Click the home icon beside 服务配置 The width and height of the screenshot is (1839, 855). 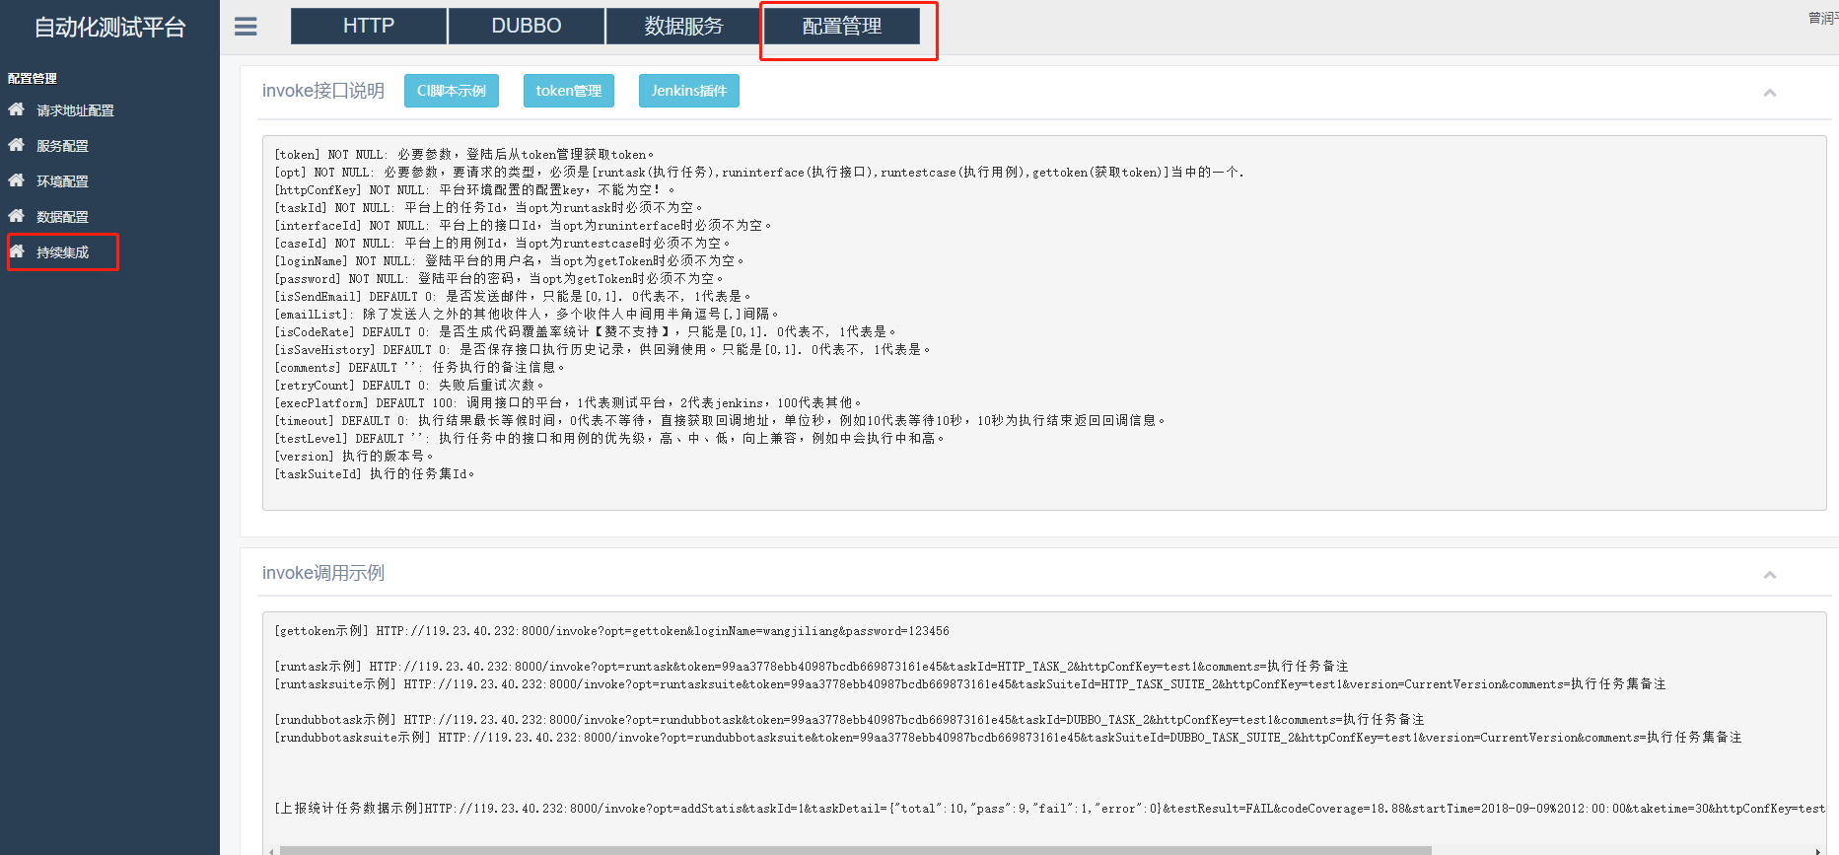click(x=17, y=145)
